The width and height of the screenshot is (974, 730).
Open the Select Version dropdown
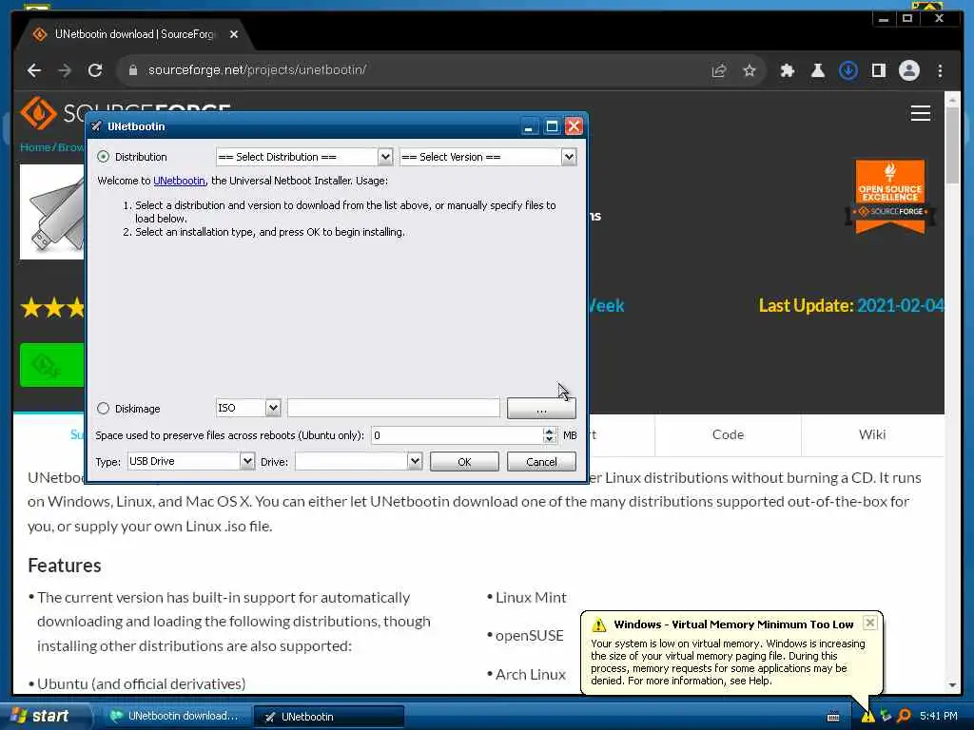click(488, 157)
